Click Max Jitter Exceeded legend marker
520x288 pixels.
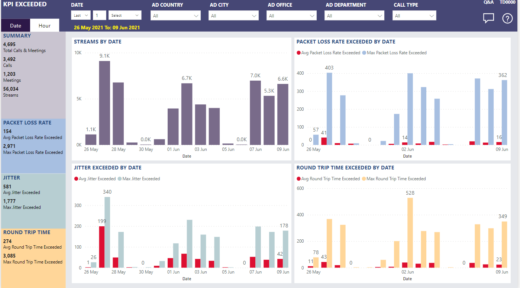120,179
